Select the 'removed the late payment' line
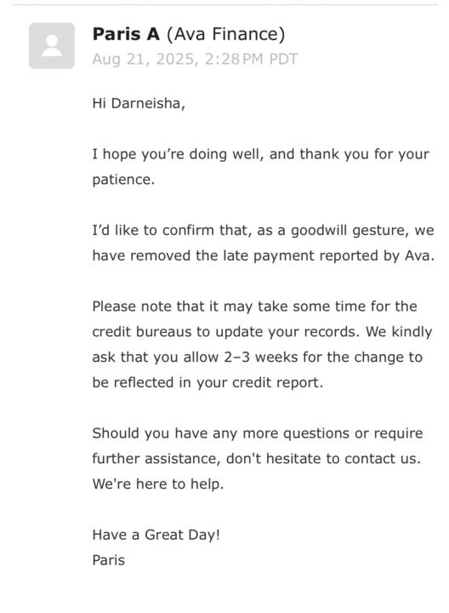The width and height of the screenshot is (449, 613). coord(263,255)
